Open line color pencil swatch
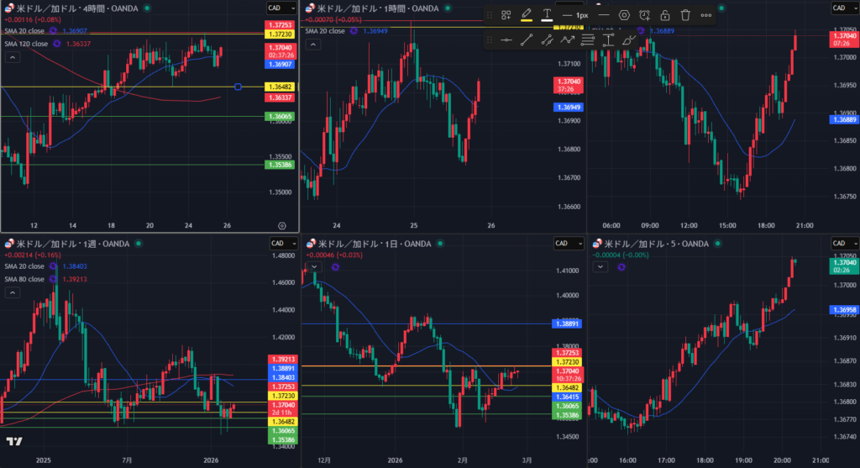This screenshot has height=468, width=860. [x=527, y=15]
